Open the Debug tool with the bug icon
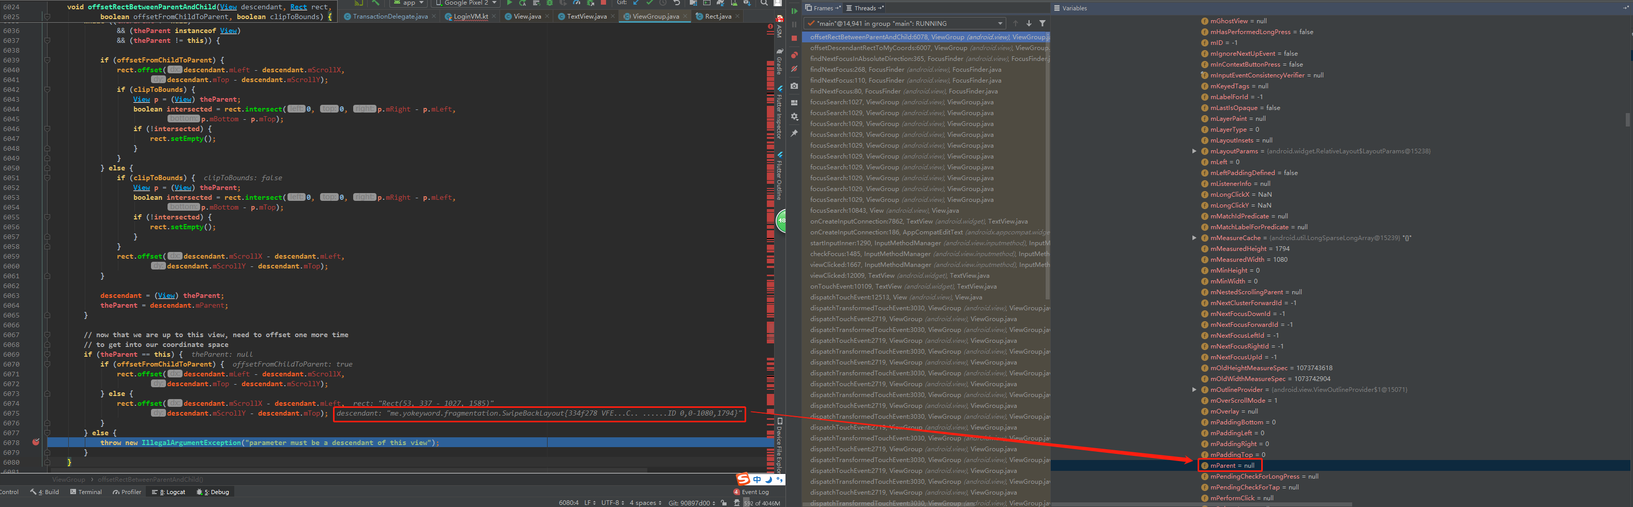 pyautogui.click(x=550, y=4)
